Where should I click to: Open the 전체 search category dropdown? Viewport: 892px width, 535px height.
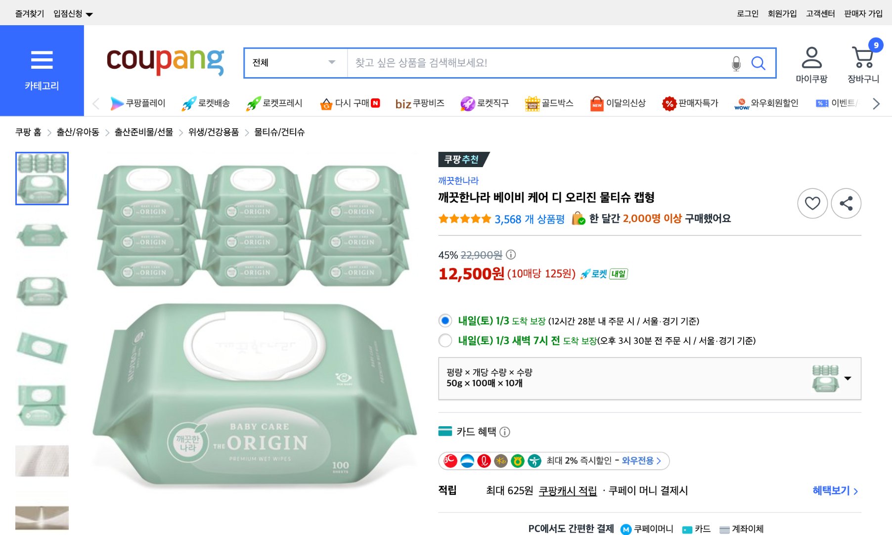294,63
